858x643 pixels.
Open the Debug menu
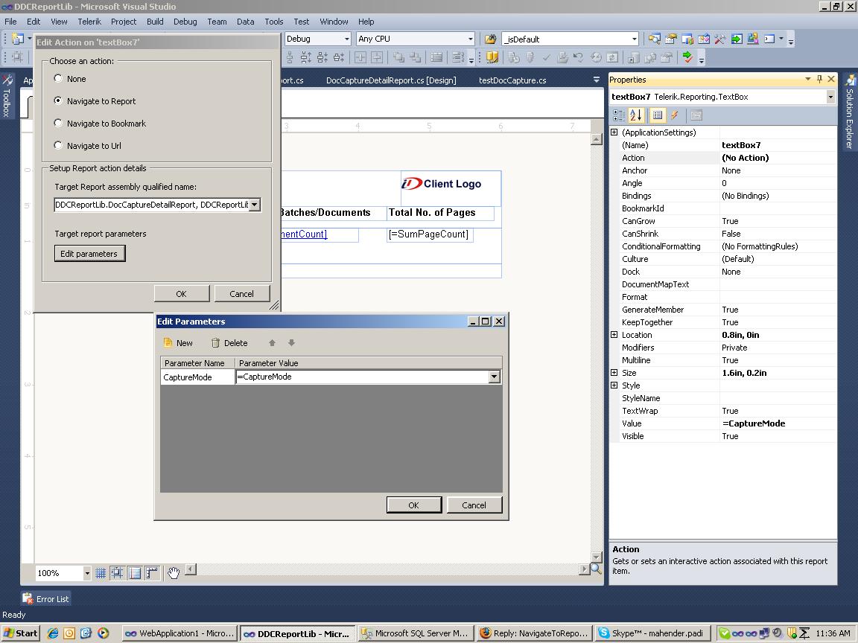click(x=185, y=22)
